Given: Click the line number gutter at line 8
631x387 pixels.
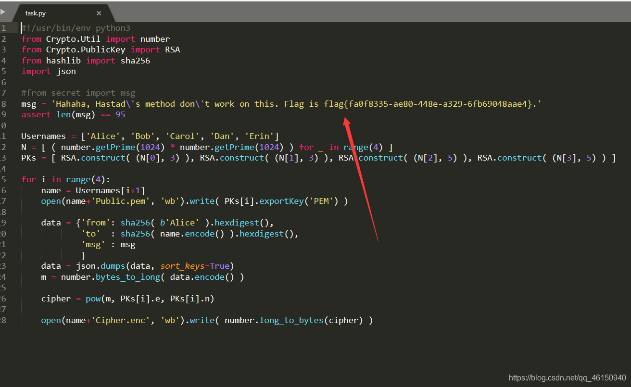Looking at the screenshot, I should (4, 104).
